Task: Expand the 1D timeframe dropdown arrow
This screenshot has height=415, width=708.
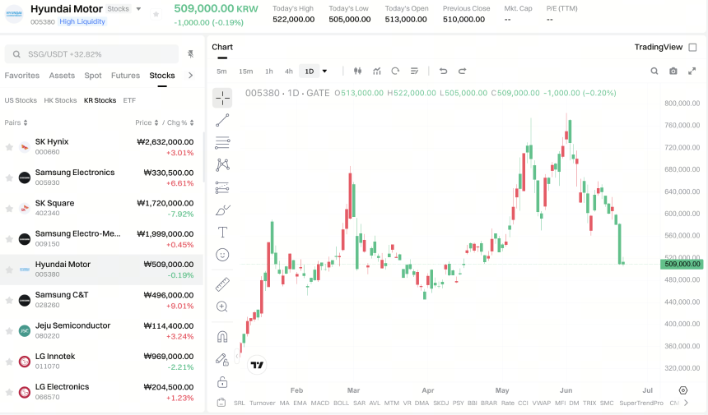Action: (324, 71)
